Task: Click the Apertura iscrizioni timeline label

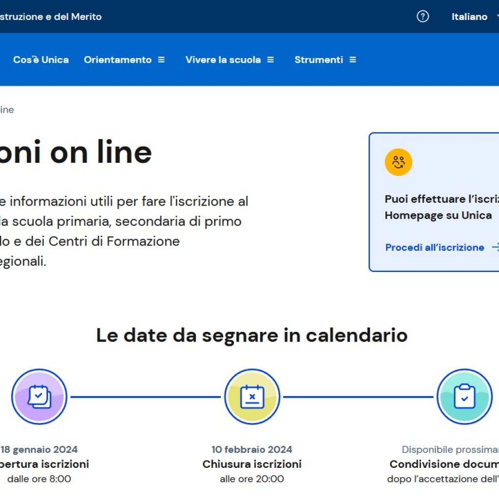Action: point(44,464)
